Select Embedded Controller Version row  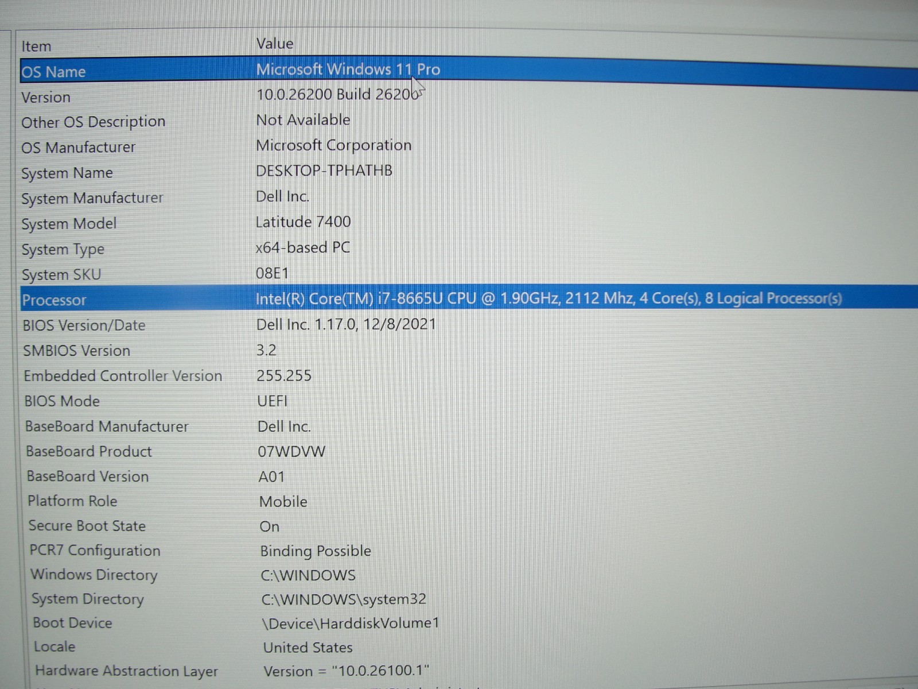click(x=123, y=376)
